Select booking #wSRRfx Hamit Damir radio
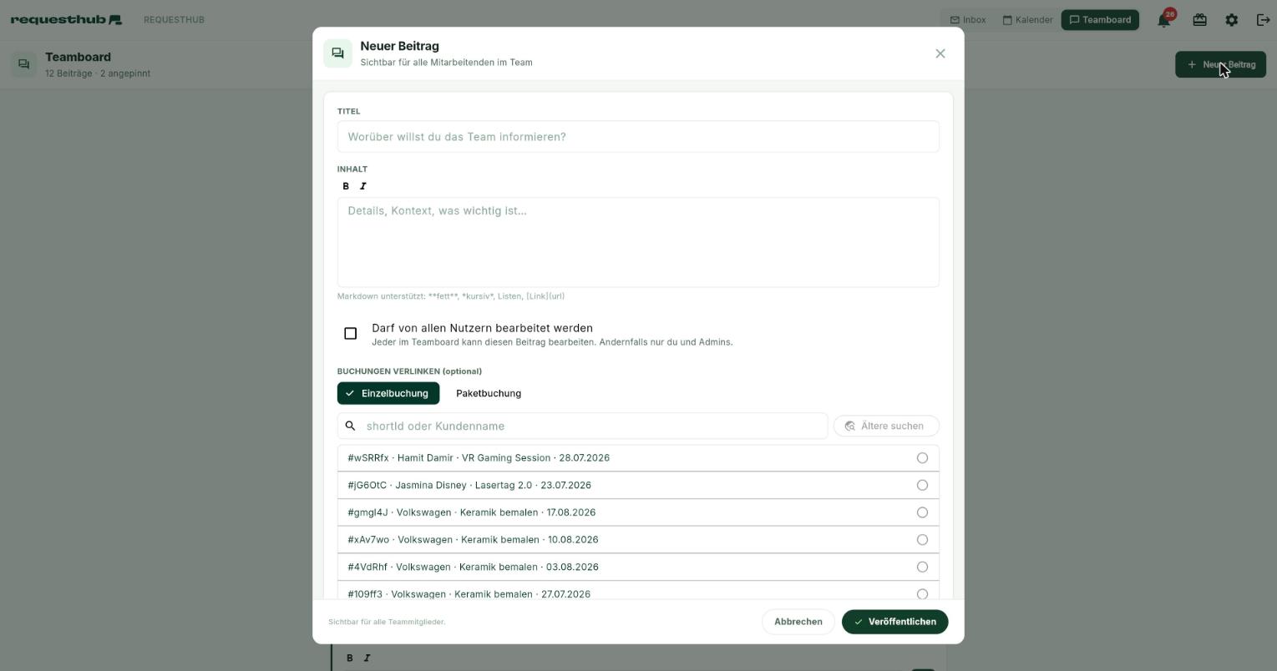This screenshot has height=671, width=1277. pos(922,458)
